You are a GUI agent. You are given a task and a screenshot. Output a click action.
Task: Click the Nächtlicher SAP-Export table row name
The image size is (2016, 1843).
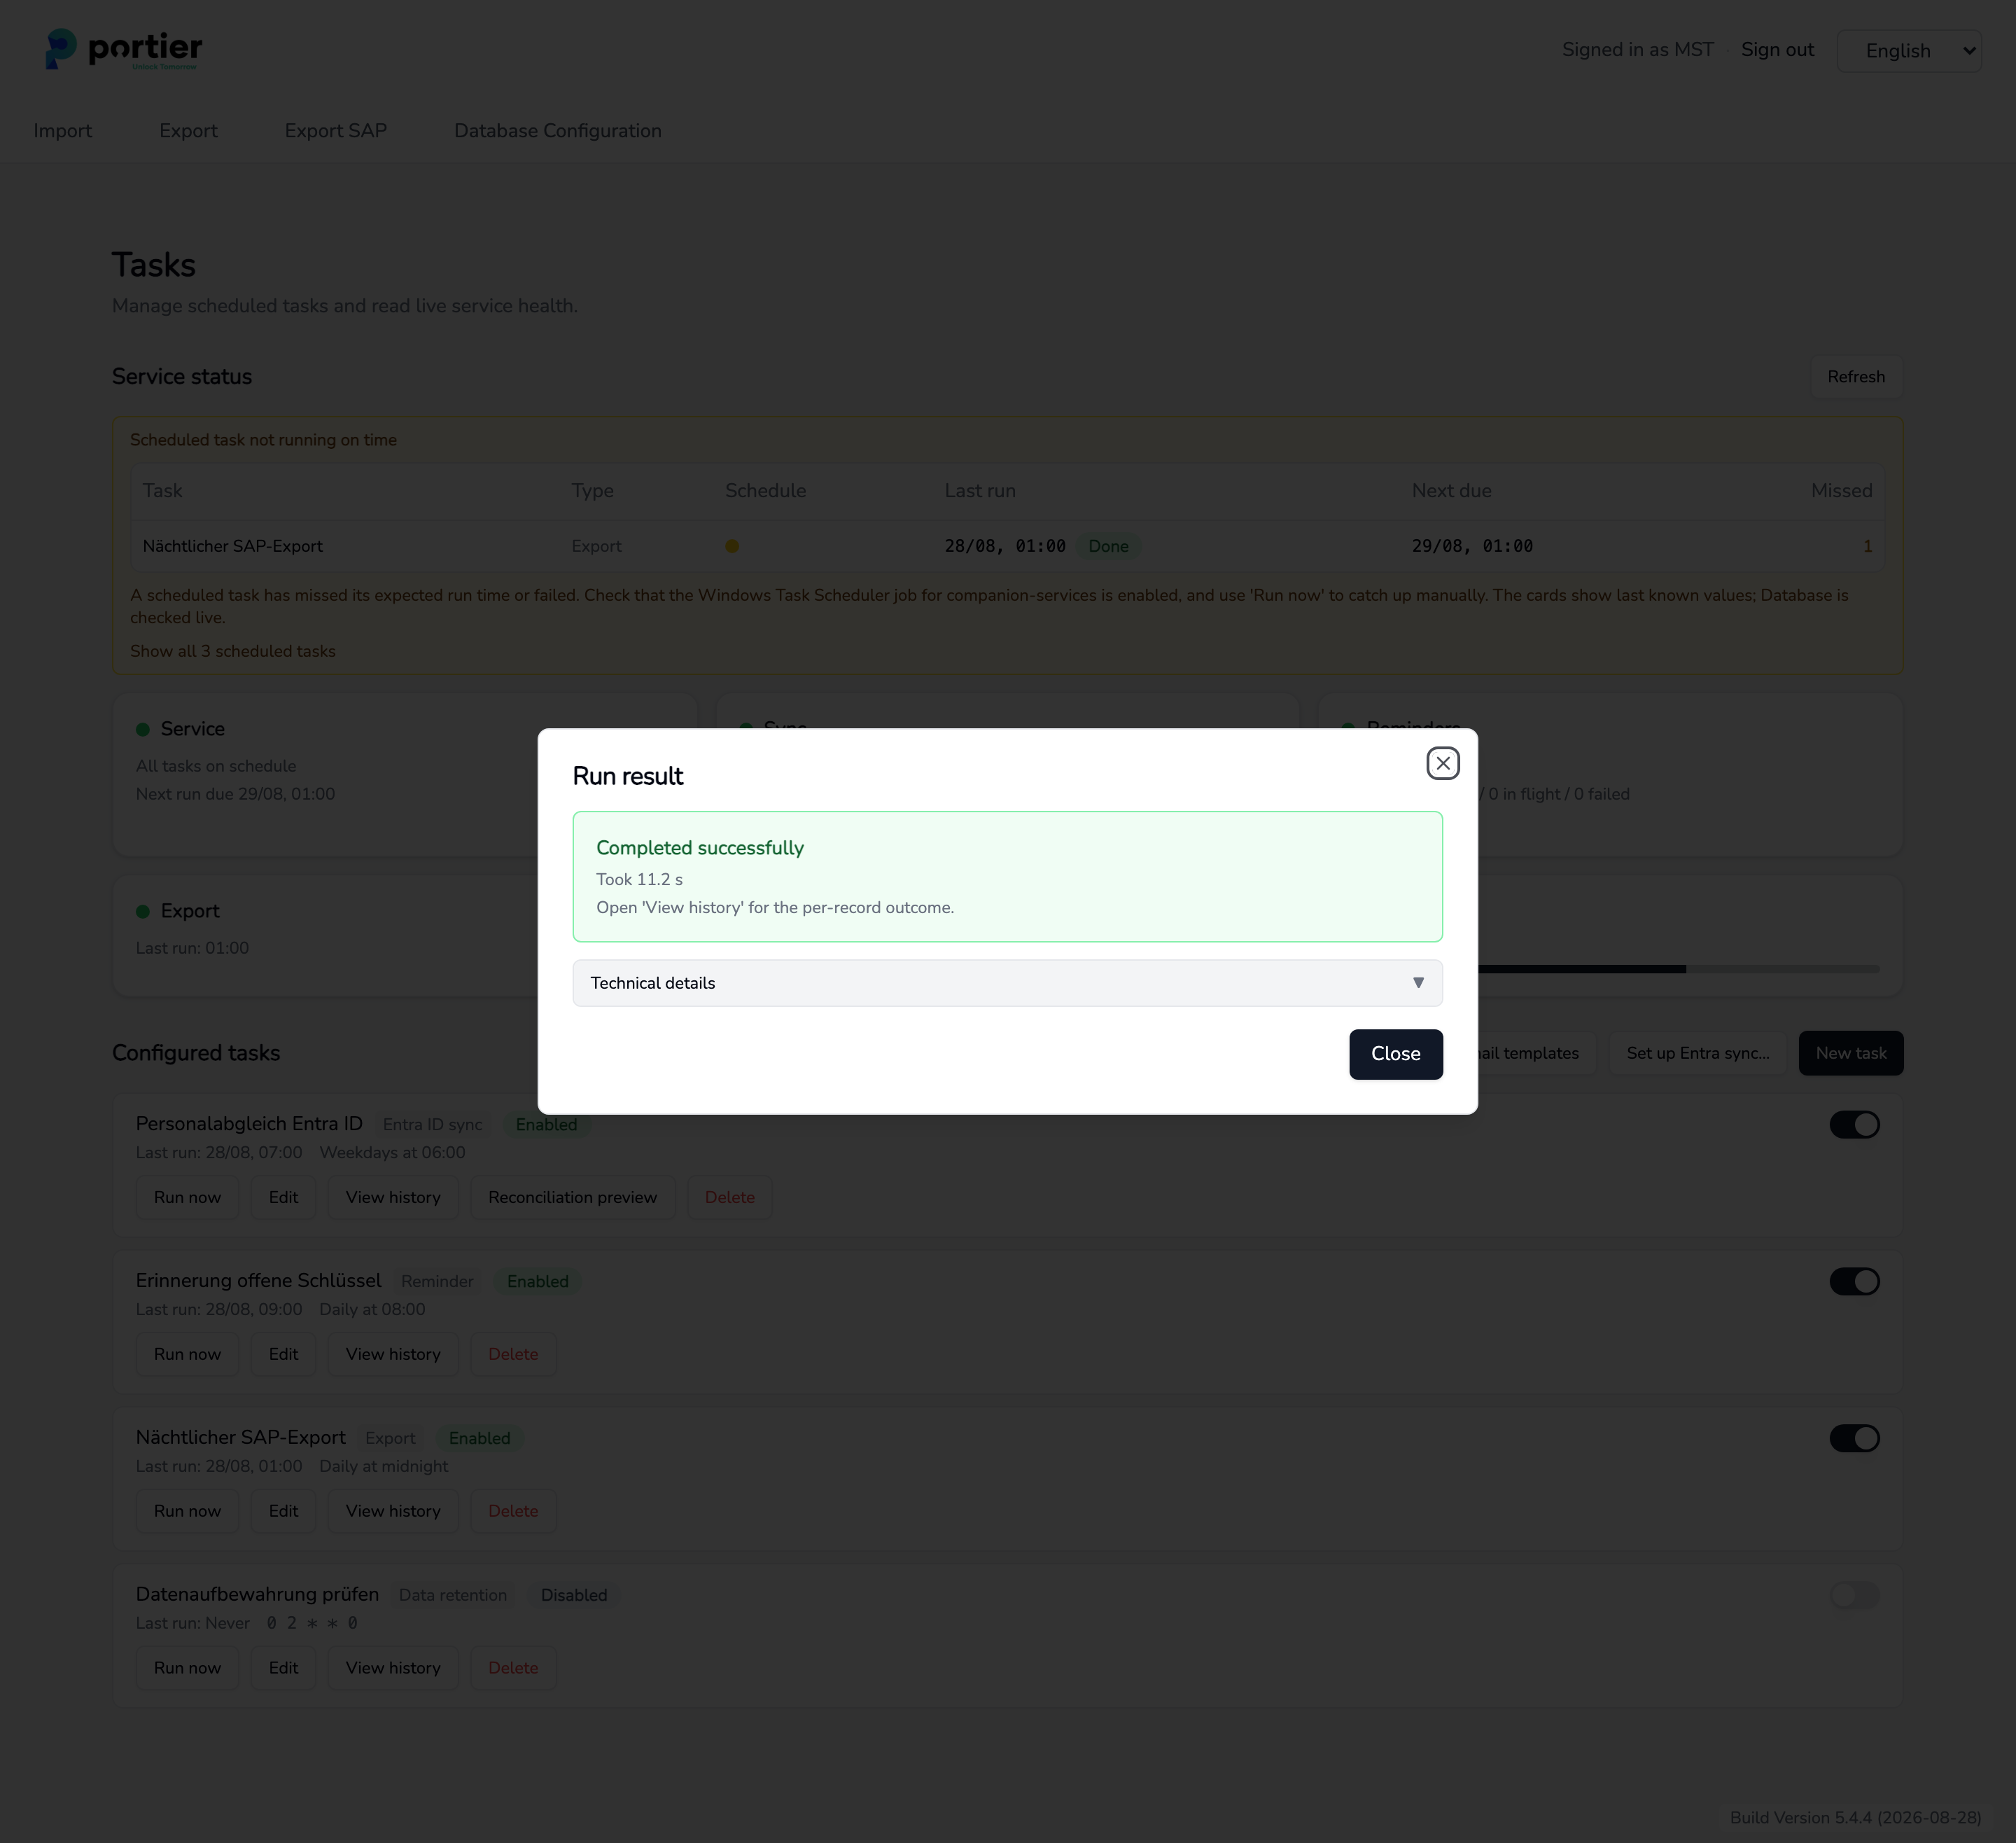[232, 546]
